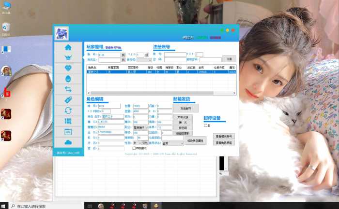Open the price tag sidebar icon
The width and height of the screenshot is (339, 209).
[x=68, y=100]
